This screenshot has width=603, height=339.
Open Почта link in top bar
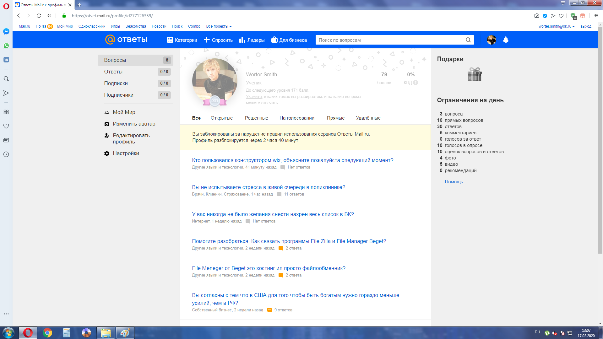tap(41, 26)
